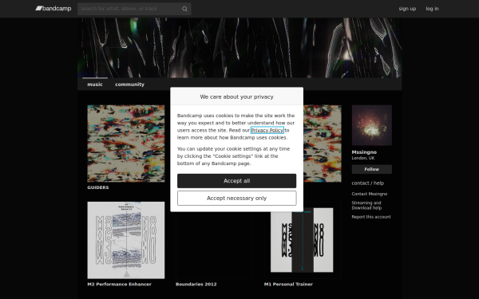Switch to the music tab

click(95, 85)
